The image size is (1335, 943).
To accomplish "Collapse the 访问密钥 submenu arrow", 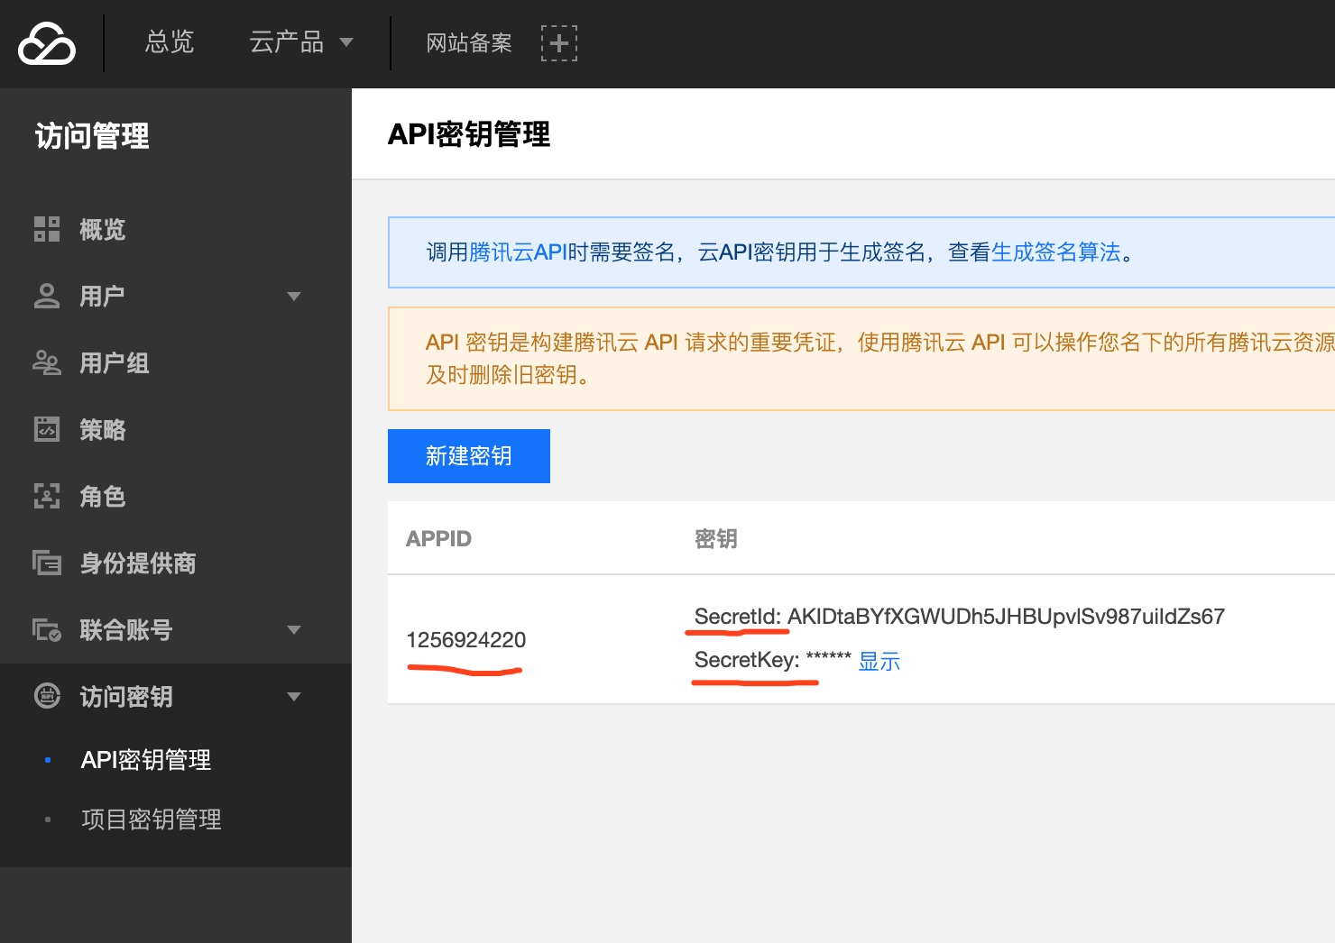I will (293, 696).
